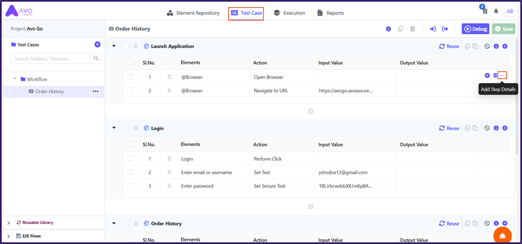Click the notification bell icon

click(496, 11)
